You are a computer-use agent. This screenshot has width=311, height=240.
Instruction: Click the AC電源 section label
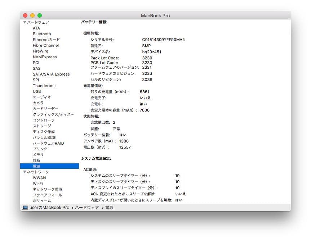click(x=90, y=169)
